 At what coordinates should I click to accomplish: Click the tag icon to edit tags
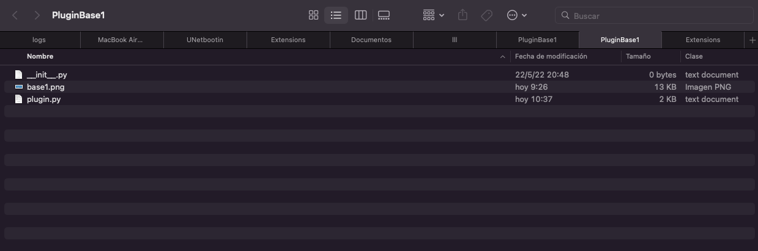coord(486,15)
